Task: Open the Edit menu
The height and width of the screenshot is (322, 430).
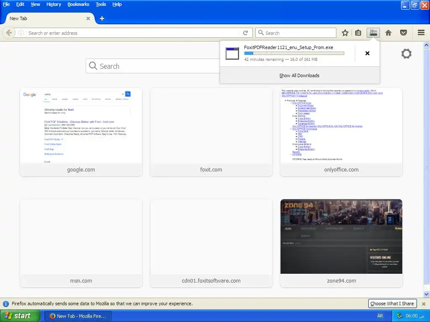Action: pos(20,4)
